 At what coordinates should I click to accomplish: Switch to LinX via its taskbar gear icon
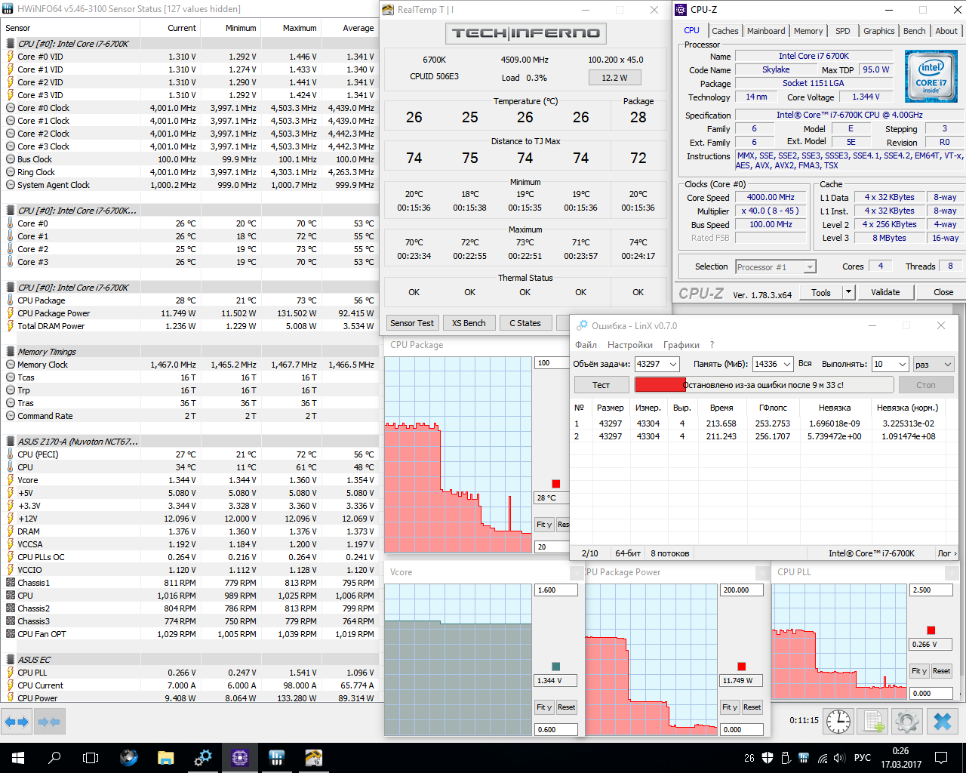pos(202,758)
